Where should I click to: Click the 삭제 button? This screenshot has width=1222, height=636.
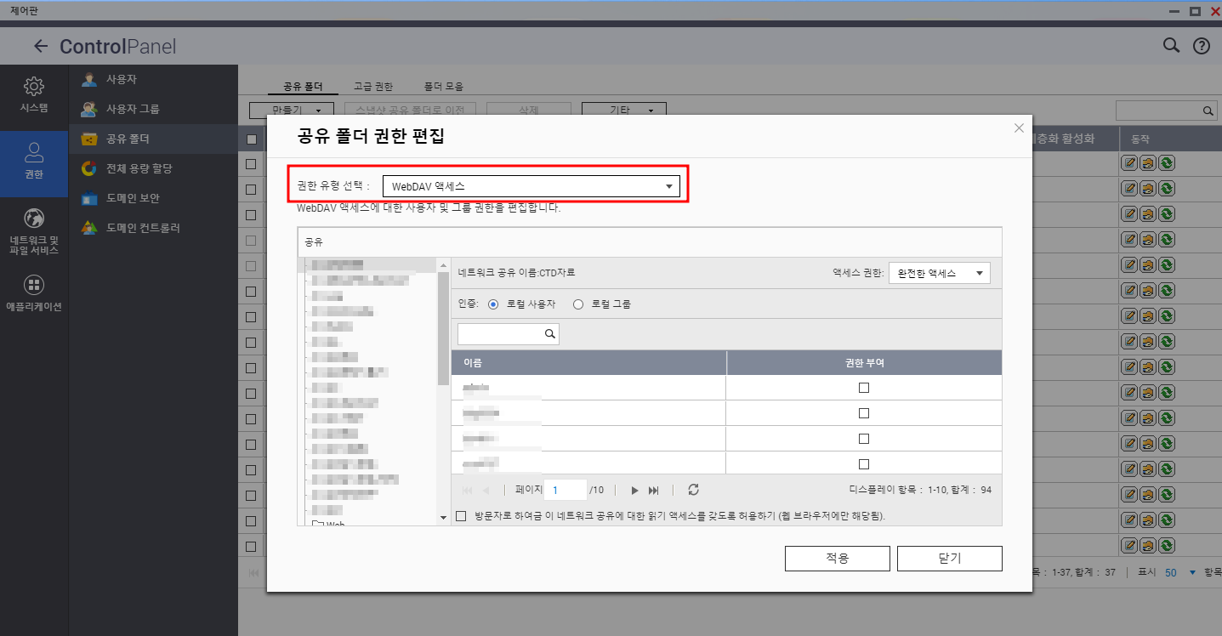coord(529,110)
